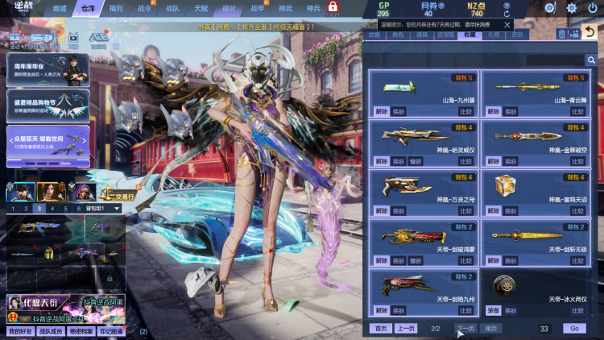Image resolution: width=604 pixels, height=340 pixels.
Task: Open the music turntable icon
Action: (x=550, y=8)
